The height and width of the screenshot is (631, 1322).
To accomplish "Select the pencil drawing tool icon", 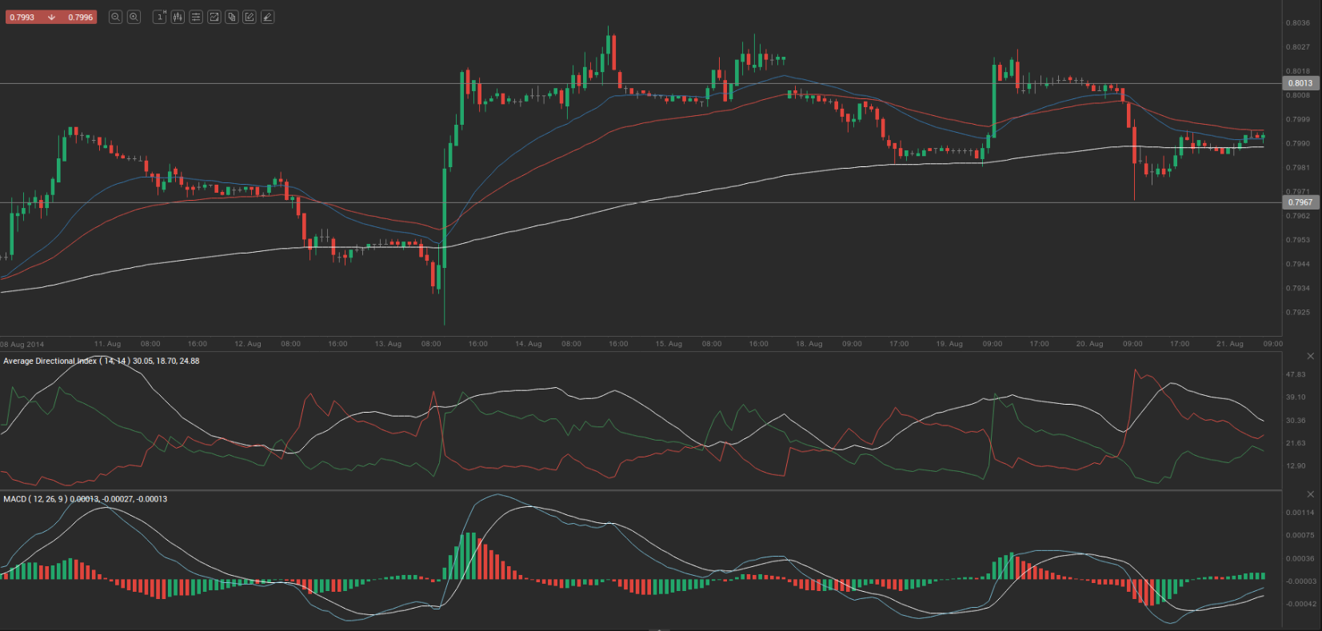I will (x=268, y=17).
